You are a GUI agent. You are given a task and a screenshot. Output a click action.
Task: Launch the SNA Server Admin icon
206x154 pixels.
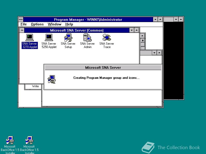88,41
